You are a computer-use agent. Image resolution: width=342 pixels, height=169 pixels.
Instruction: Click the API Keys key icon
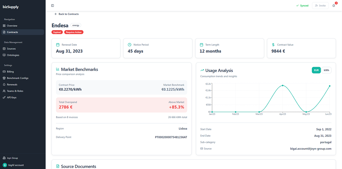(4, 97)
